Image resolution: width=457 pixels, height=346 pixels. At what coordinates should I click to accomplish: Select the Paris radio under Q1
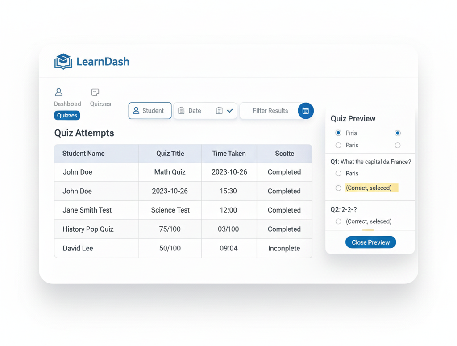pyautogui.click(x=338, y=174)
